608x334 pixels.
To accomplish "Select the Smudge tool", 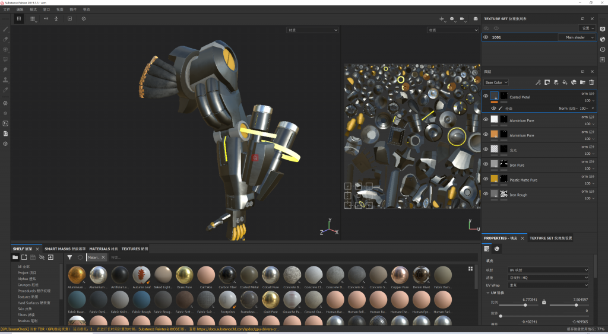I will (x=5, y=69).
